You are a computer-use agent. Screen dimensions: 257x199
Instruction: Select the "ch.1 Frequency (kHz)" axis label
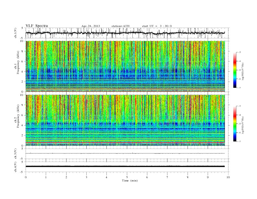17,62
